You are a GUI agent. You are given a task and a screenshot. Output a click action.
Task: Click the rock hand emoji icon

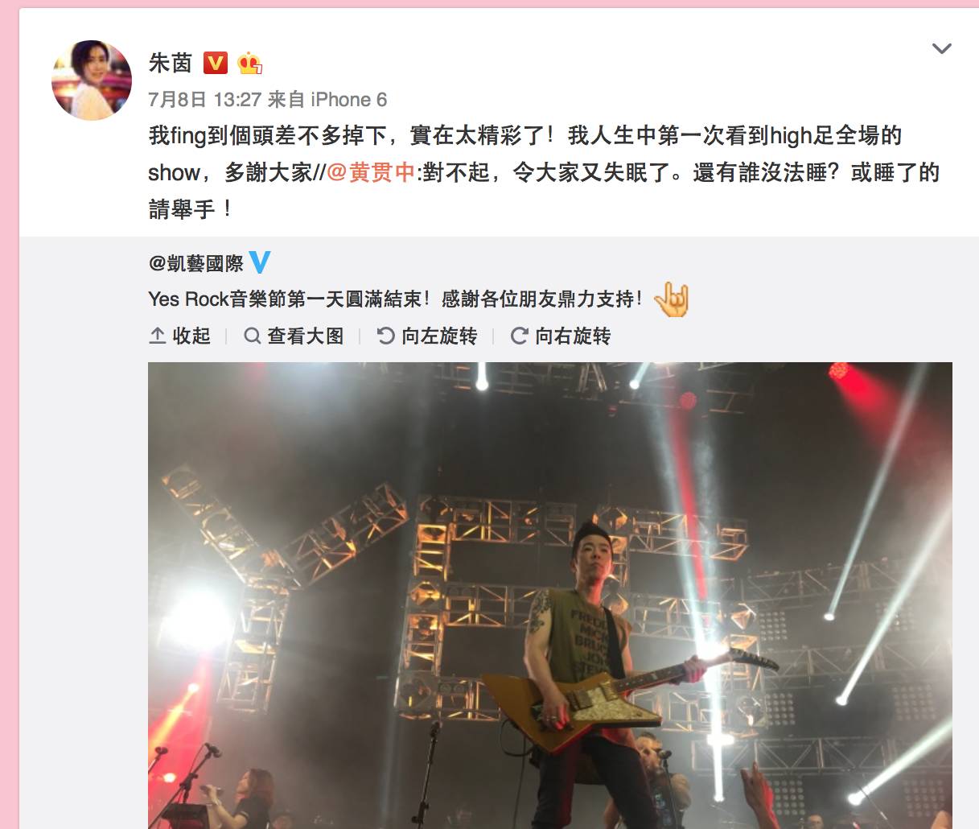[672, 299]
